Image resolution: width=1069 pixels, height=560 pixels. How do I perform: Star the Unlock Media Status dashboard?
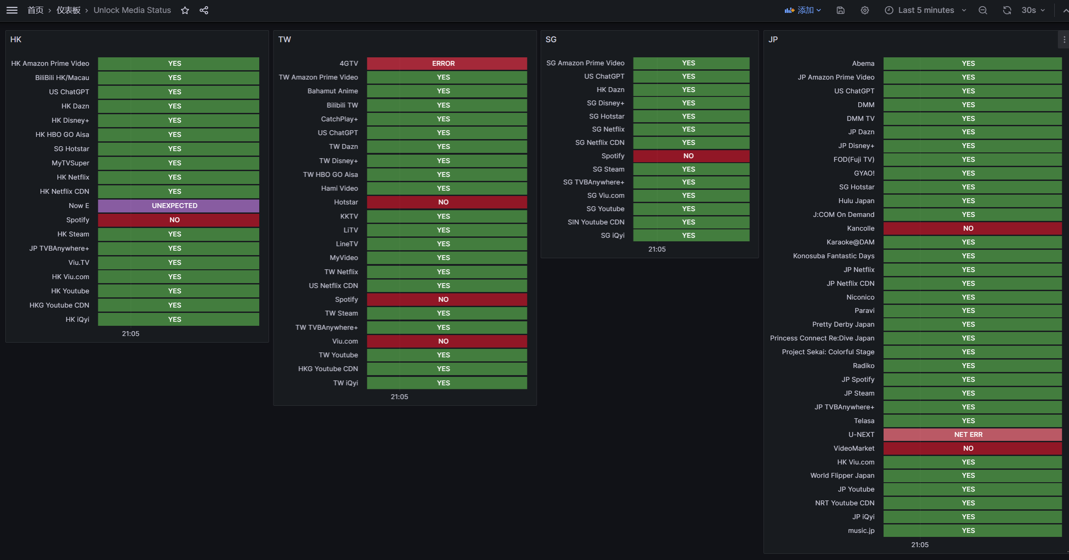(185, 10)
